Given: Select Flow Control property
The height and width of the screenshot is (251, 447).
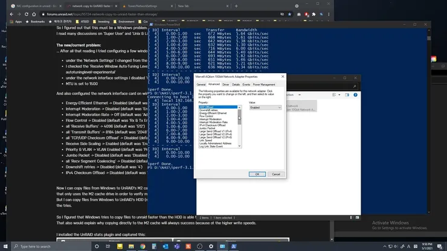Looking at the screenshot, I should (218, 116).
